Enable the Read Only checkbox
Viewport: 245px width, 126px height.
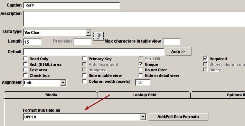(x=25, y=59)
